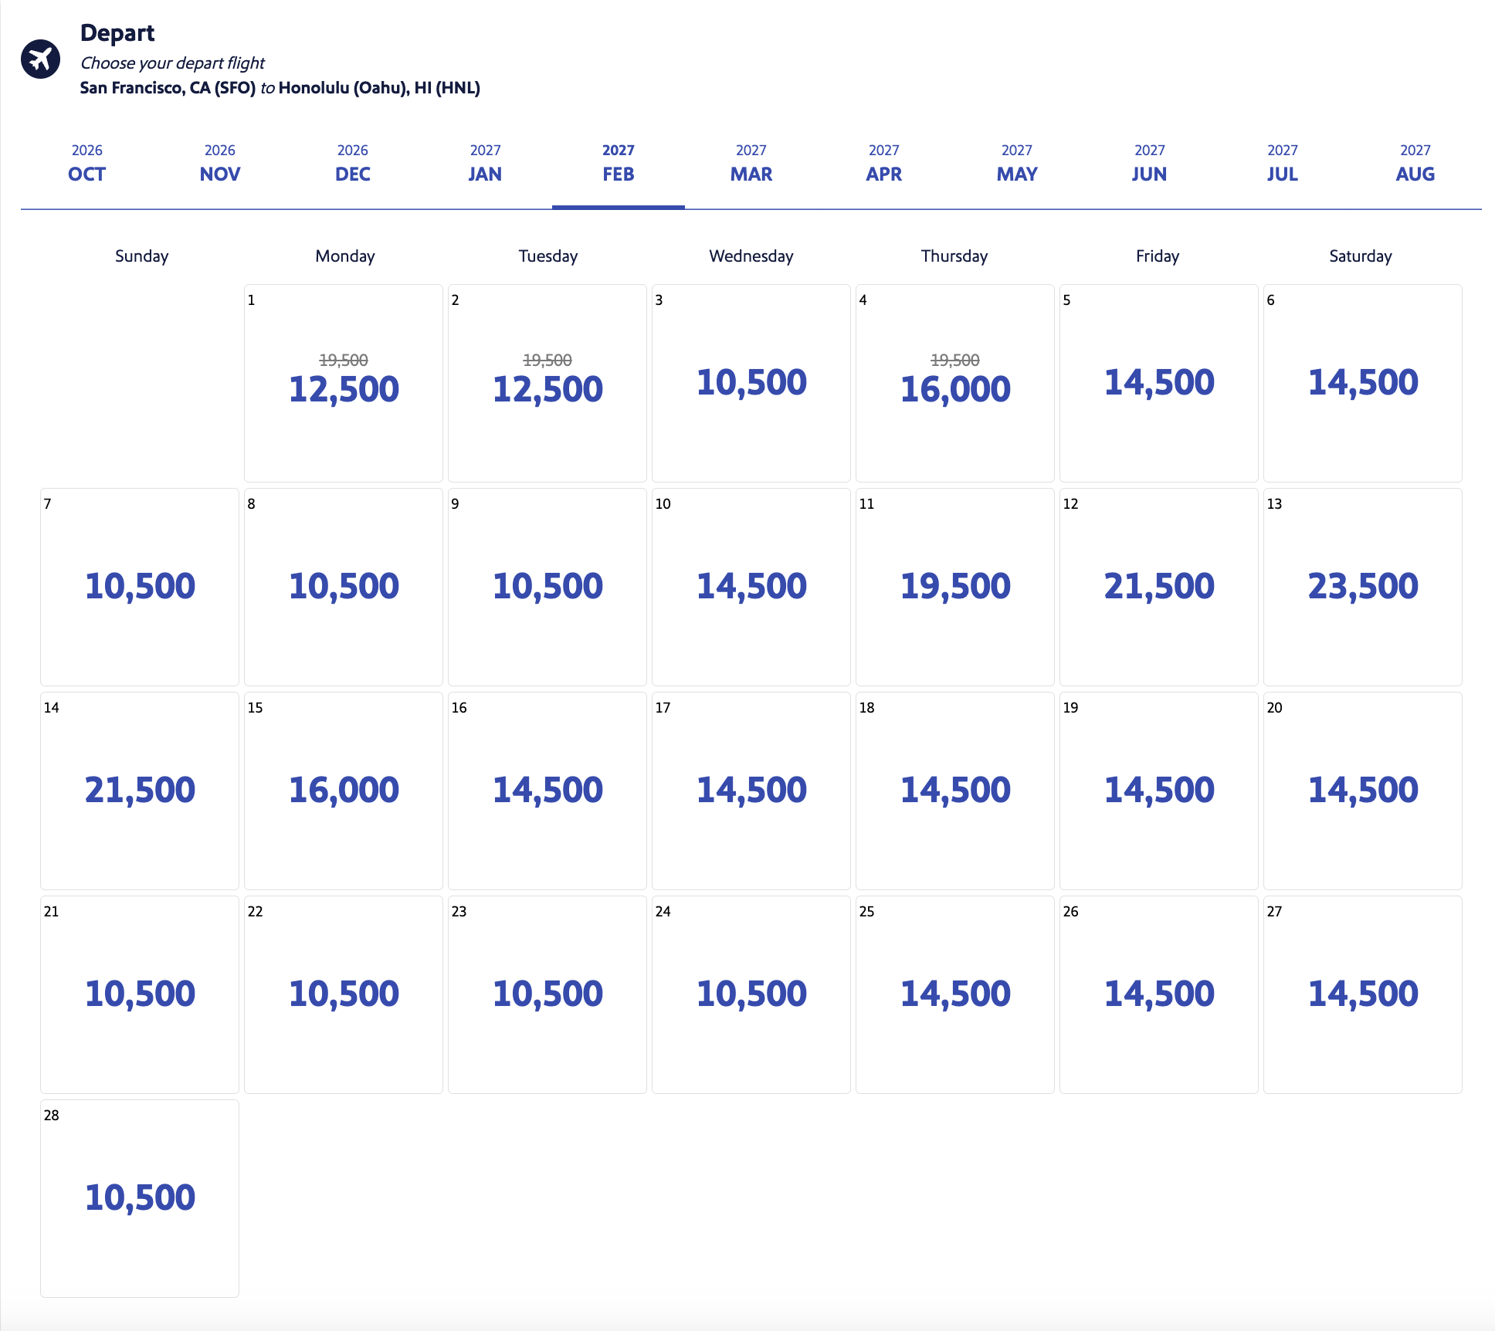This screenshot has width=1495, height=1331.
Task: Switch to the NOV 2026 tab
Action: point(220,164)
